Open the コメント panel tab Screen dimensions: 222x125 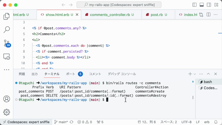[95, 74]
